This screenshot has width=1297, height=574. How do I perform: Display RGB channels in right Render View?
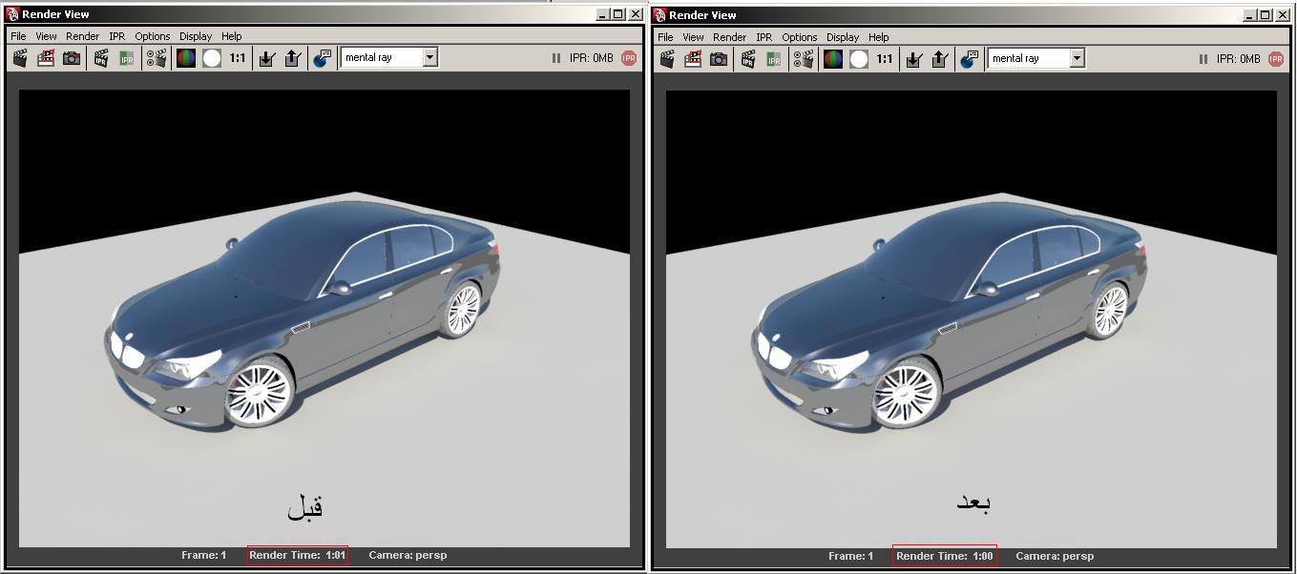pyautogui.click(x=833, y=58)
